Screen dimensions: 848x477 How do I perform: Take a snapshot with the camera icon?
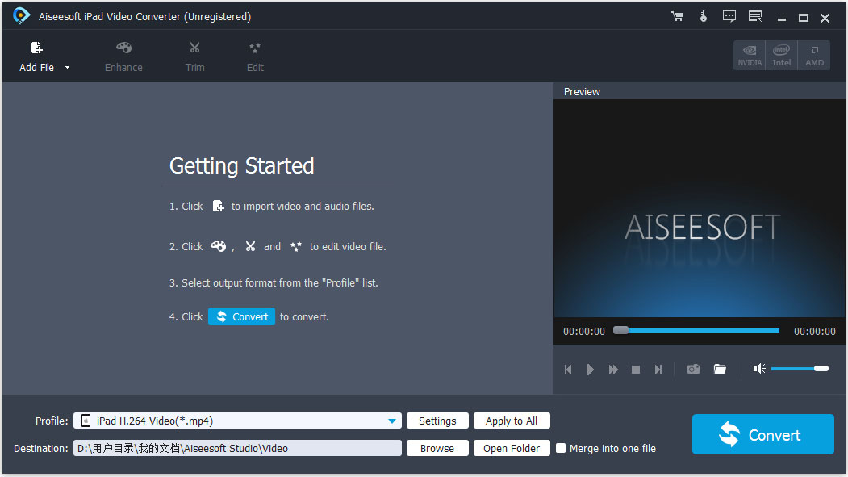(x=693, y=369)
